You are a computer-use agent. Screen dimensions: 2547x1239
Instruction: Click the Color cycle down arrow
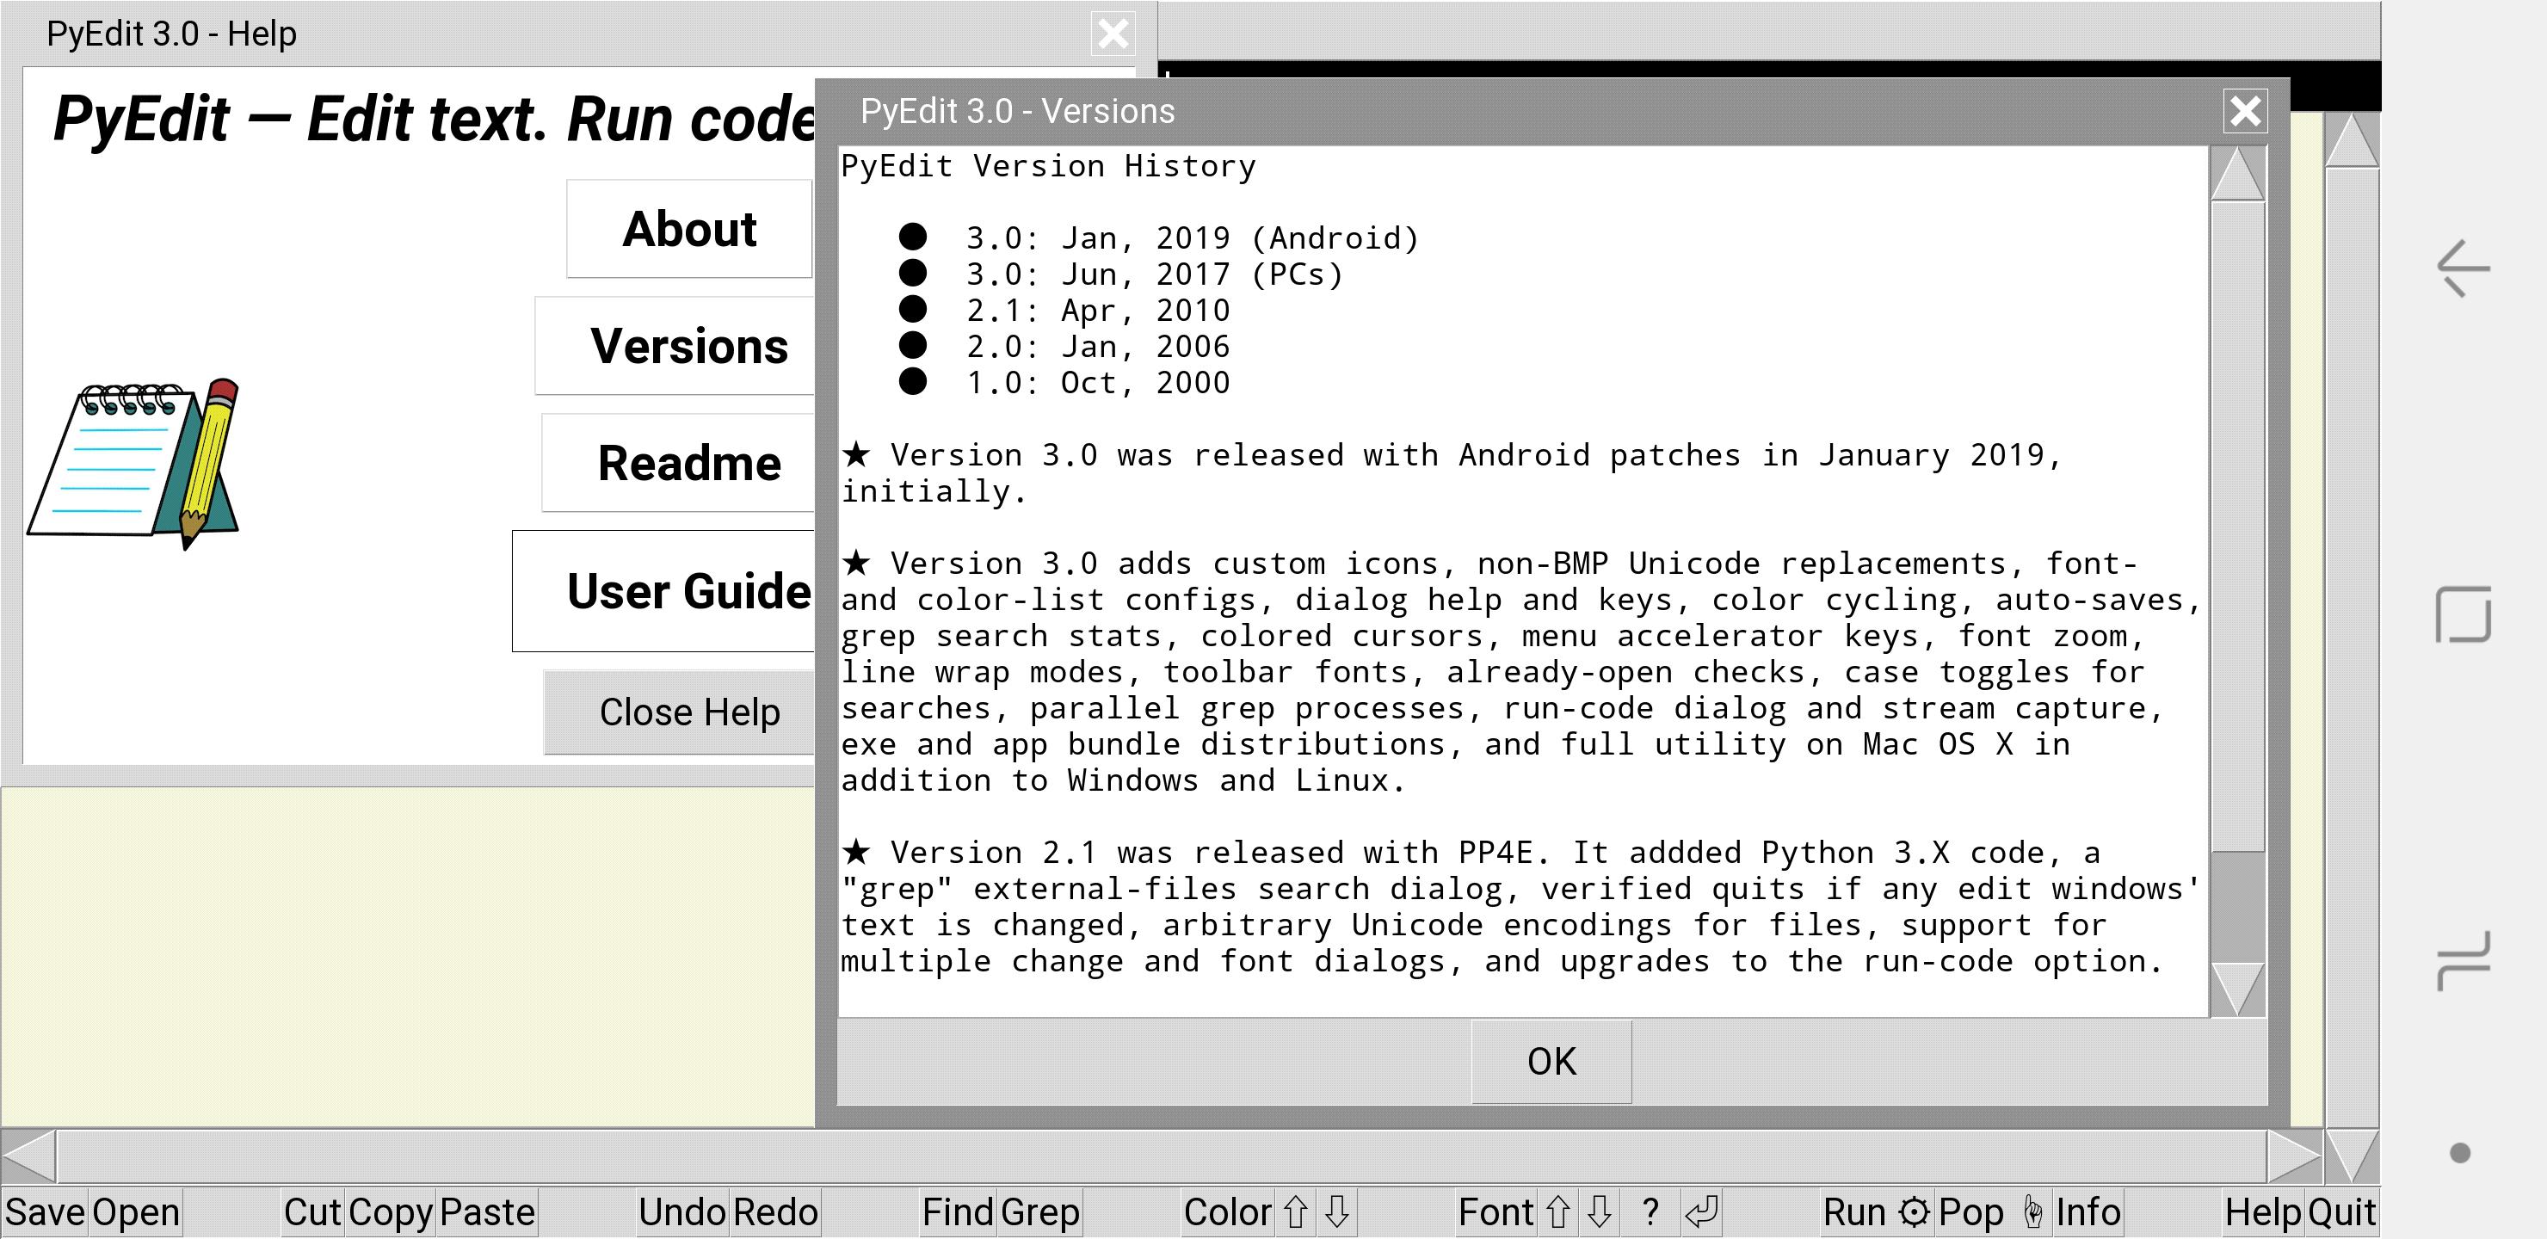point(1337,1212)
